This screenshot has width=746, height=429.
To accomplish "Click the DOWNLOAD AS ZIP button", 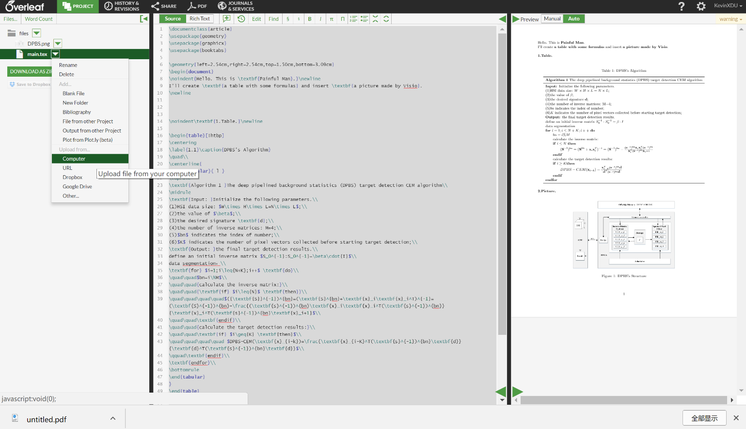I will click(30, 71).
